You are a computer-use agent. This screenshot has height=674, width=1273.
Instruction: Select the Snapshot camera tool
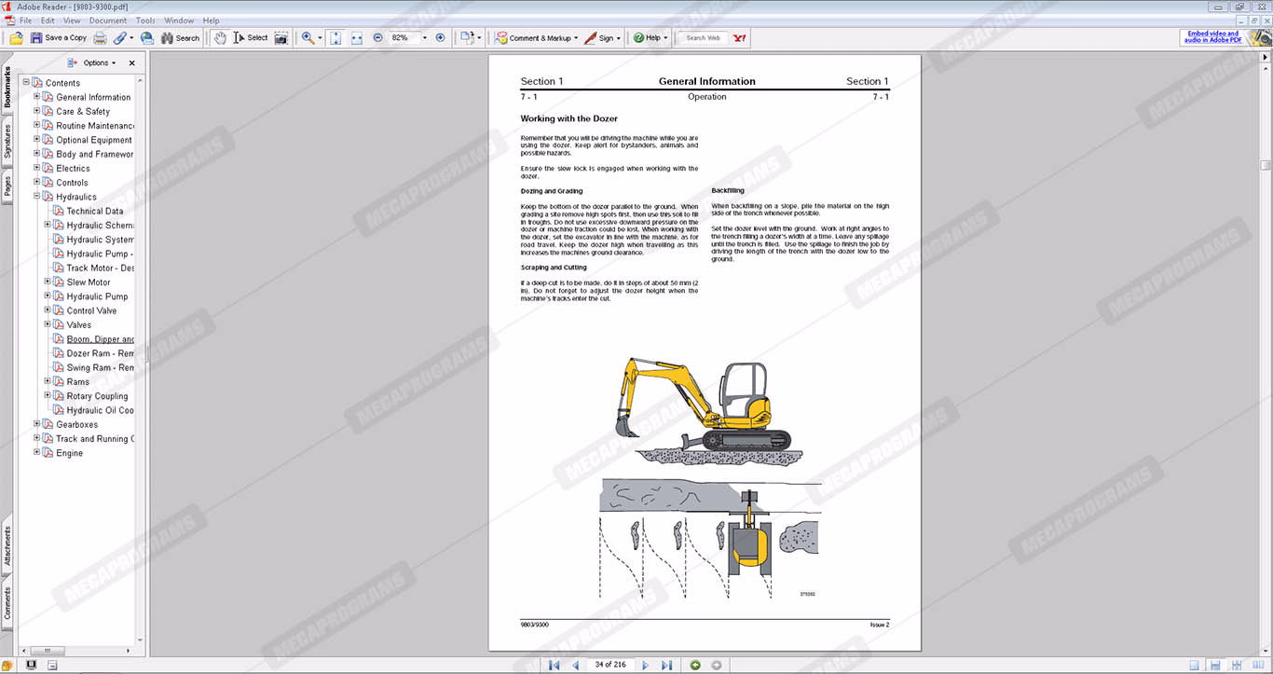(x=281, y=38)
